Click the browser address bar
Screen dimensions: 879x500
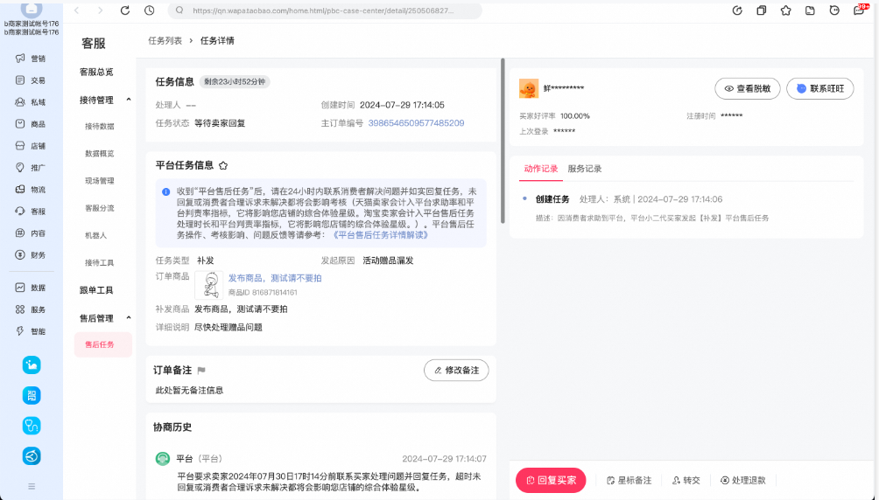click(325, 10)
